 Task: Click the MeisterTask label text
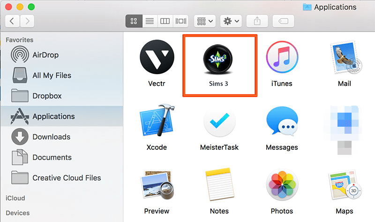click(219, 147)
